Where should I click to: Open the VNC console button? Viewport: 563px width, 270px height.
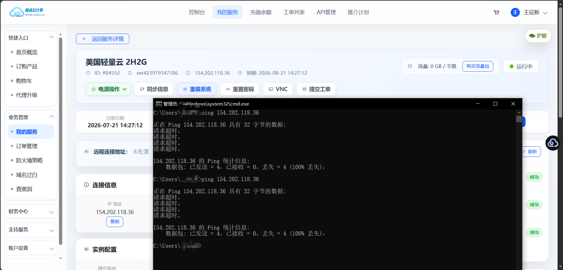278,89
